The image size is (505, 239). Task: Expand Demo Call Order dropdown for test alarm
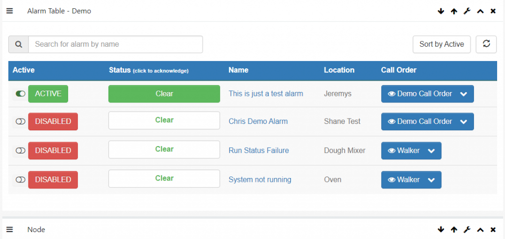point(464,94)
